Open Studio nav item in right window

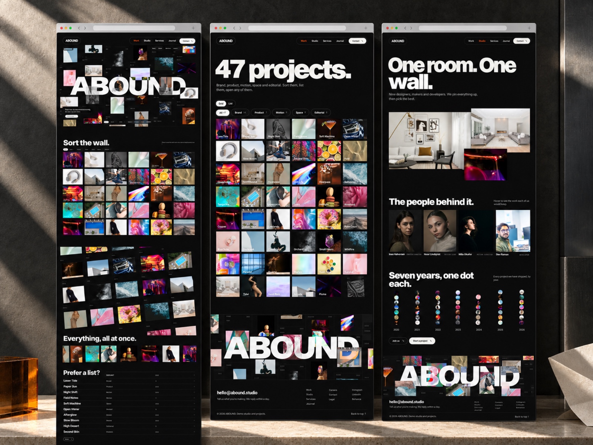click(482, 41)
